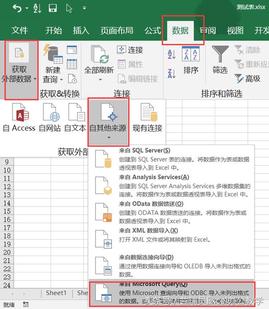This screenshot has width=269, height=309.
Task: Switch to the 公式 tab
Action: click(x=153, y=31)
